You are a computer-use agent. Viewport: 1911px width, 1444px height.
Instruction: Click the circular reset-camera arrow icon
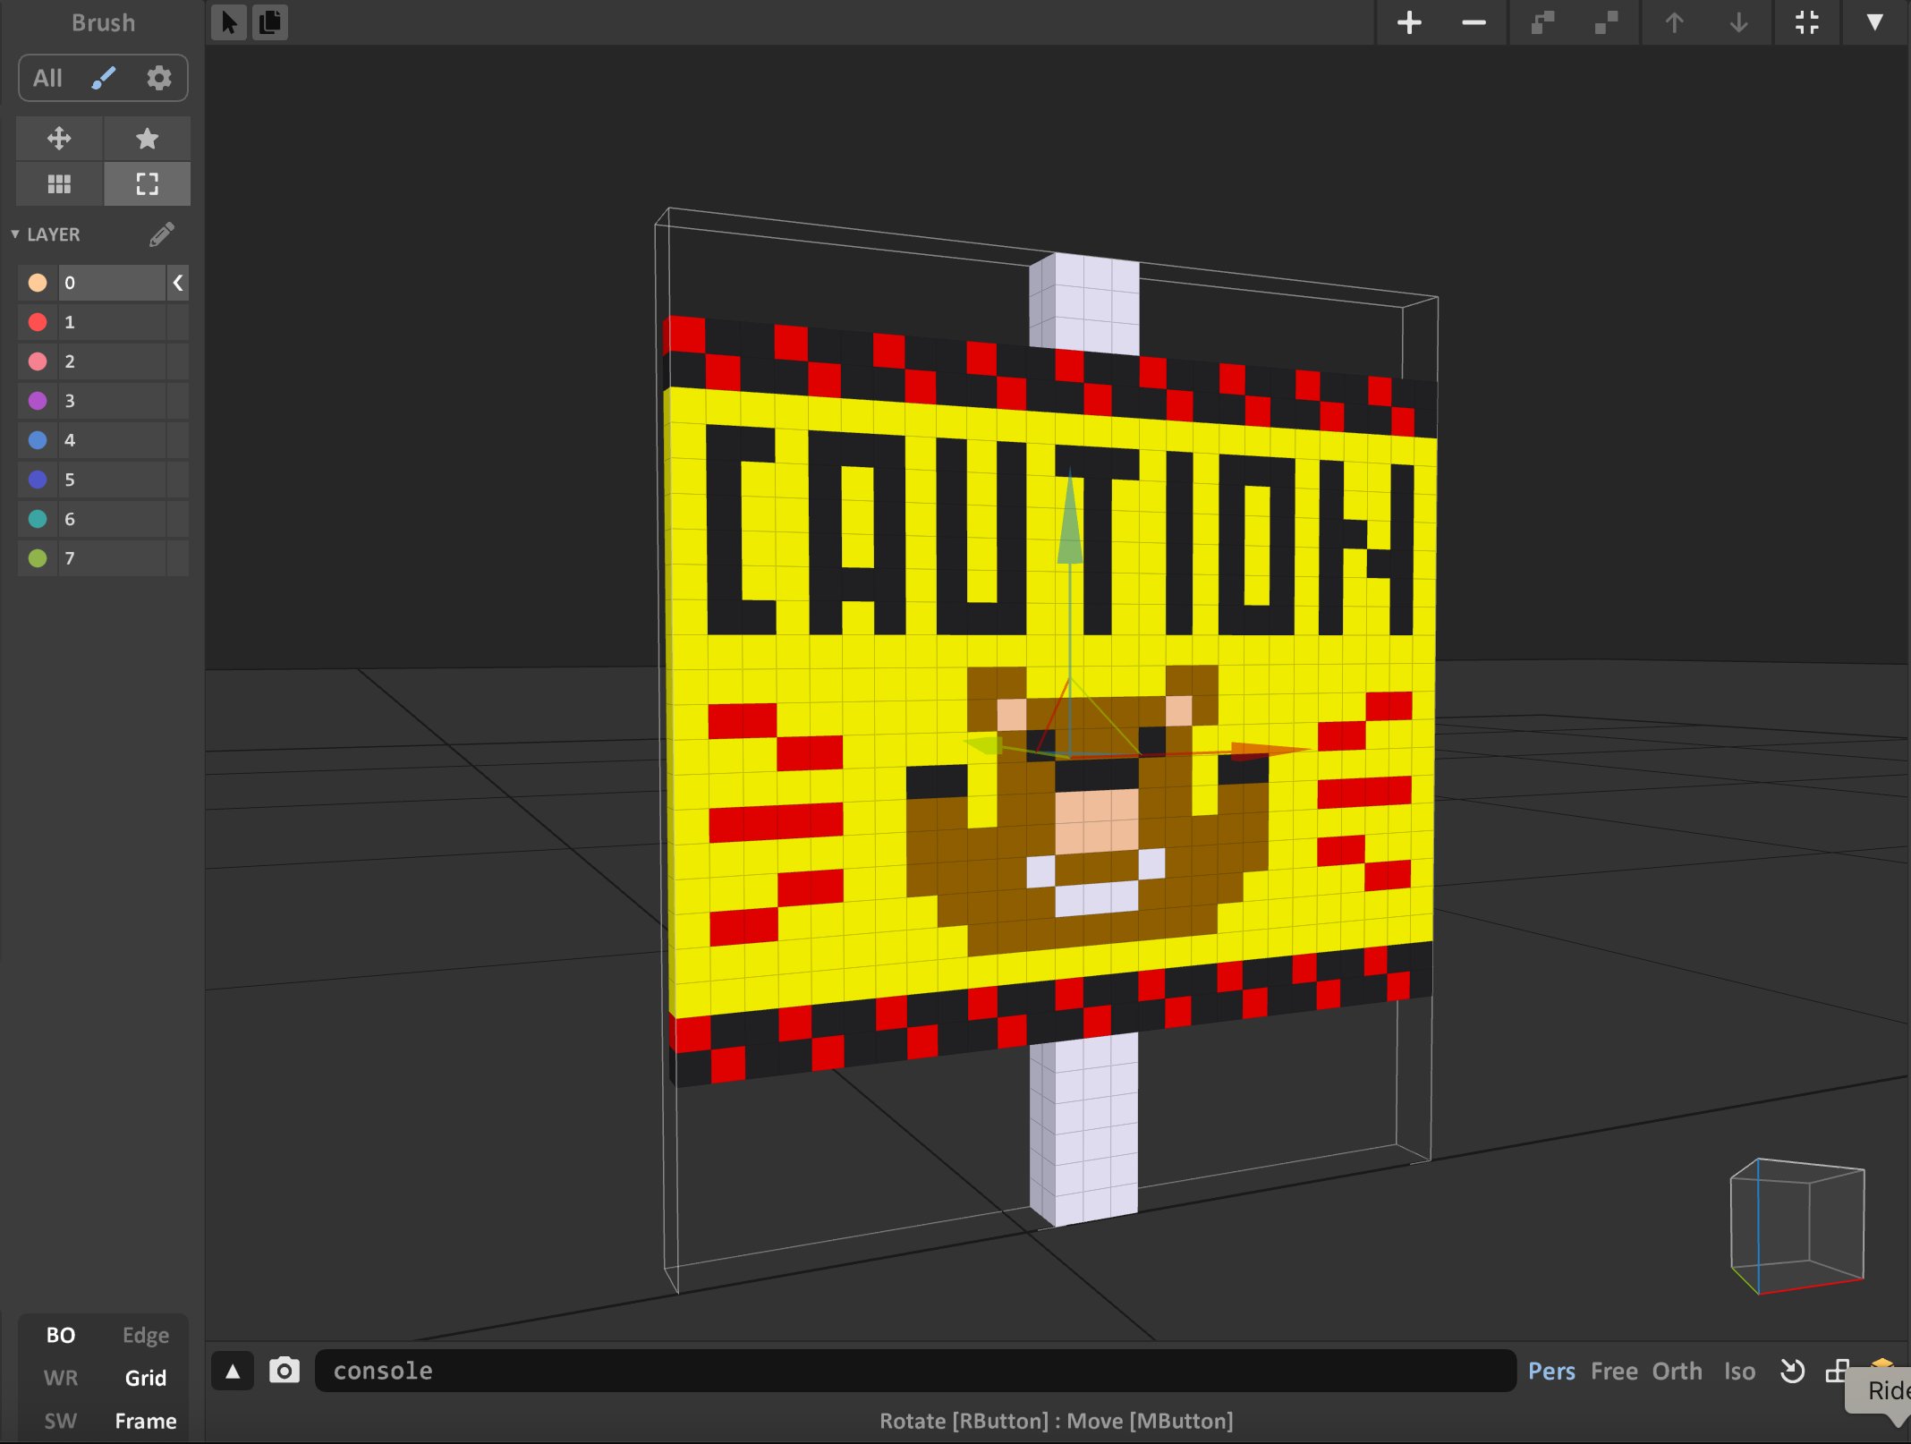click(1792, 1371)
